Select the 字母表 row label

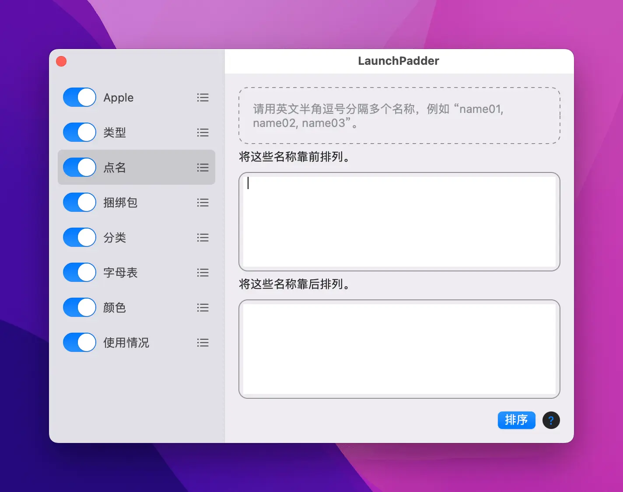(120, 273)
